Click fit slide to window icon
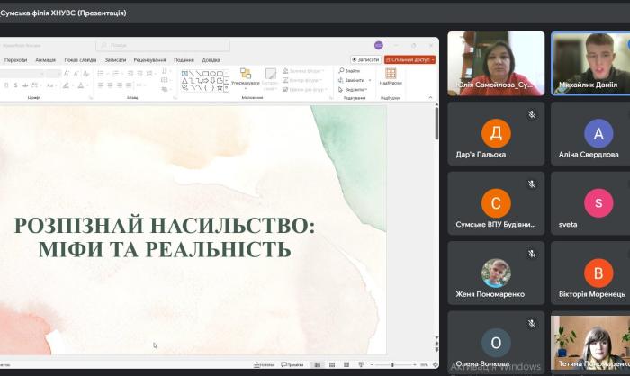630x376 pixels. pos(436,364)
